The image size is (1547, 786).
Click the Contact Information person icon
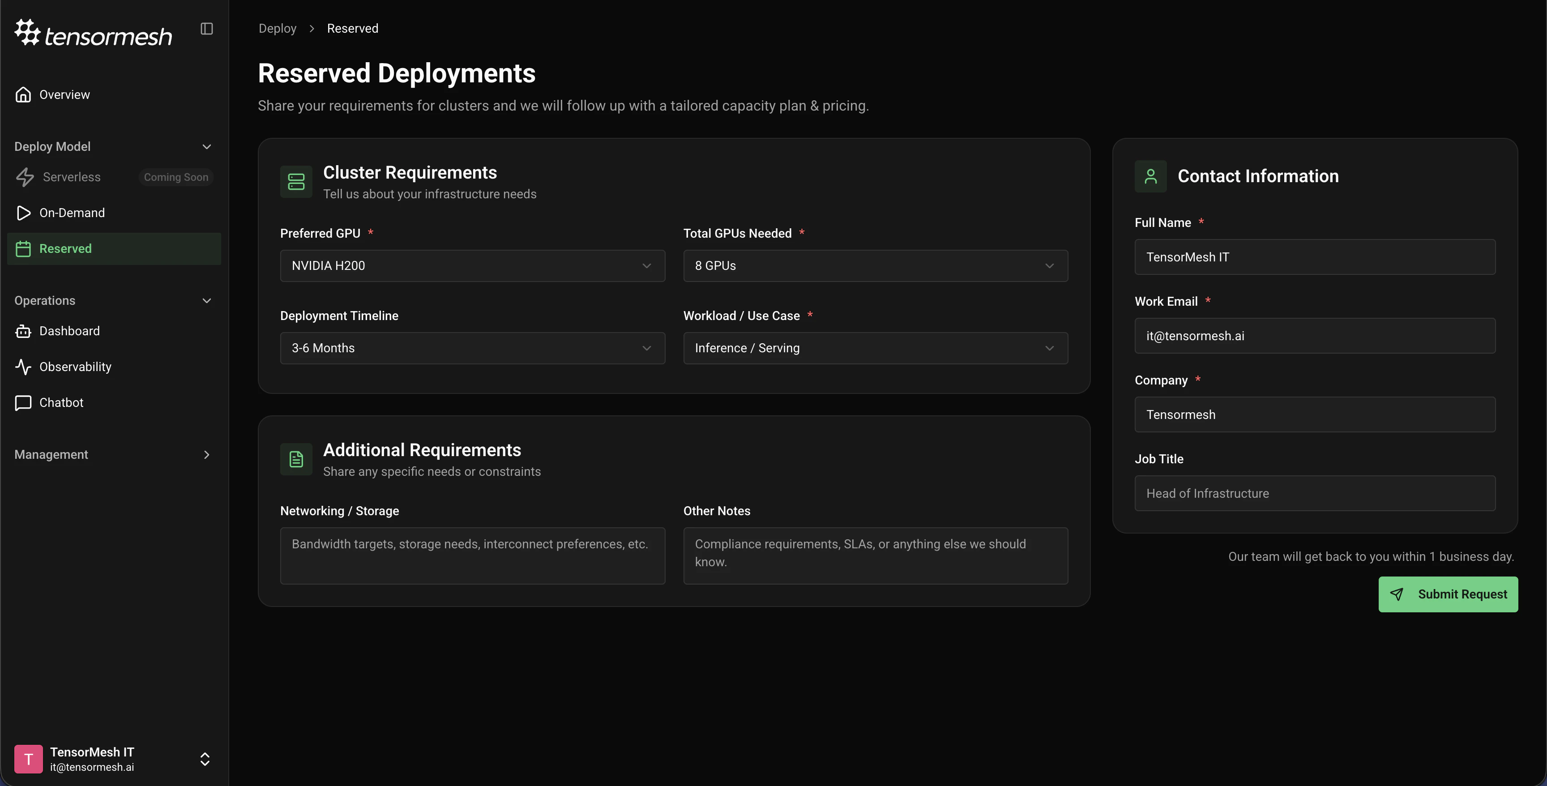click(1150, 176)
